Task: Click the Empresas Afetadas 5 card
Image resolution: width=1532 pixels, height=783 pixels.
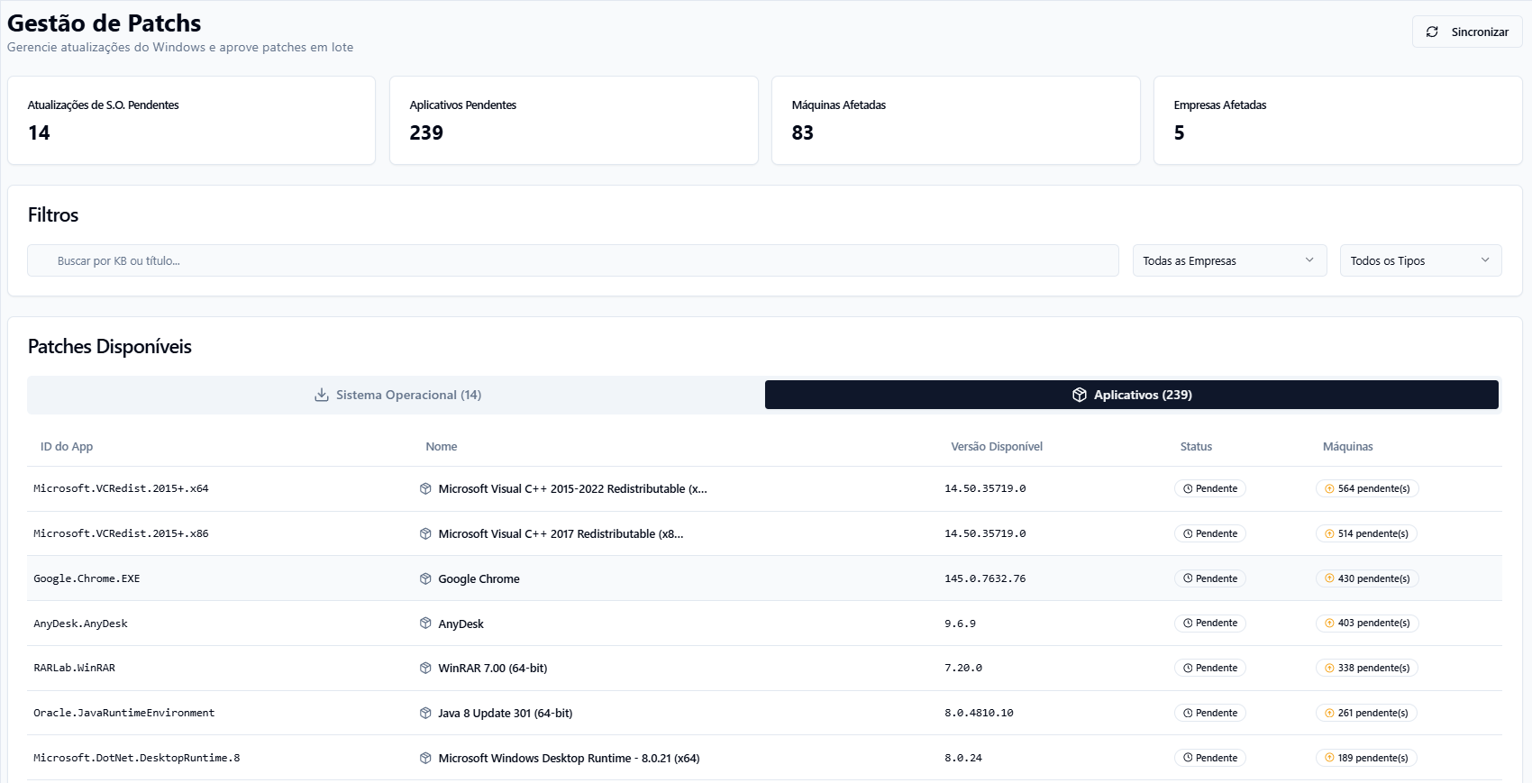Action: point(1337,120)
